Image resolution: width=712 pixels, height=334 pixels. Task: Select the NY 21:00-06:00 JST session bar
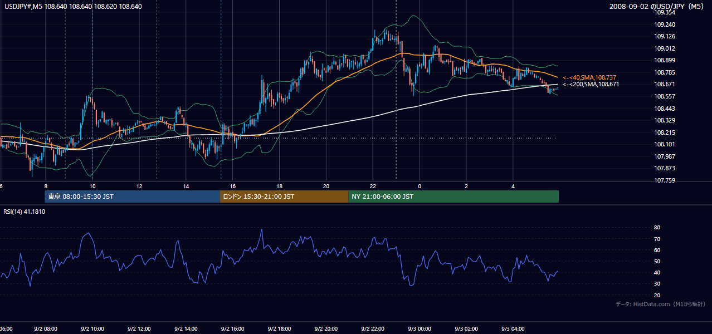pyautogui.click(x=453, y=197)
